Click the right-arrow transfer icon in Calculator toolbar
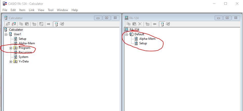 click(x=49, y=24)
